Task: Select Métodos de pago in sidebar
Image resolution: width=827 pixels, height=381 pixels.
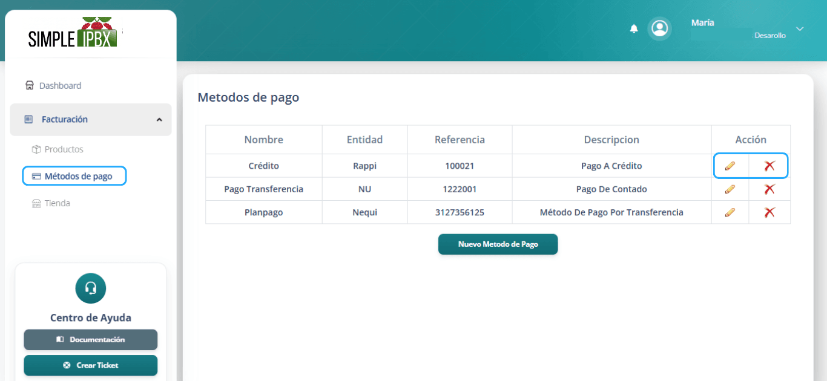Action: click(x=74, y=176)
